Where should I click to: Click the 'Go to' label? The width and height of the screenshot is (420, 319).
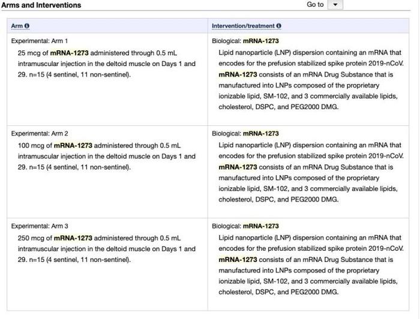point(315,5)
